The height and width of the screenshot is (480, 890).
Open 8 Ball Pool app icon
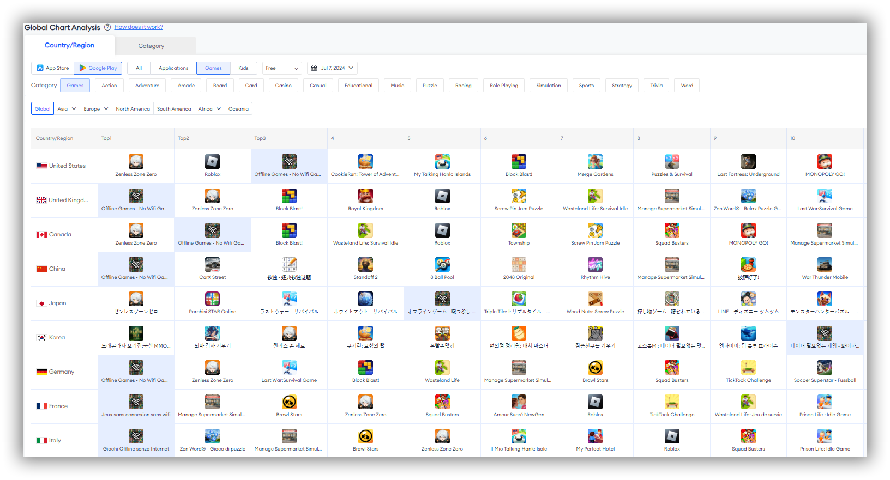pos(442,264)
